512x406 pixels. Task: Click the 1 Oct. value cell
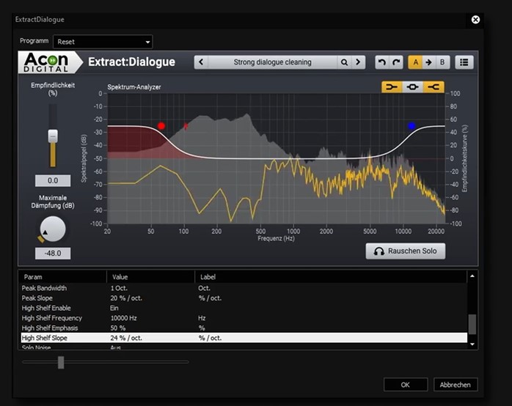119,288
